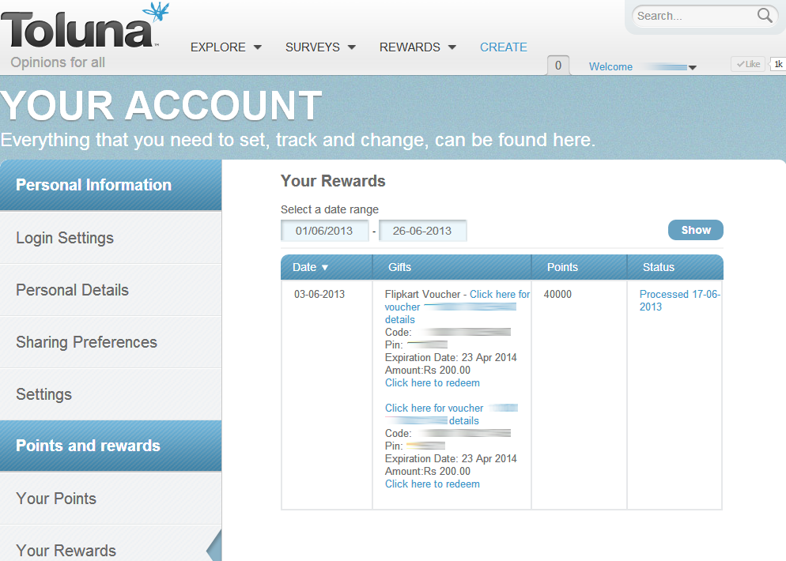Click the Show button
This screenshot has width=786, height=561.
tap(695, 229)
